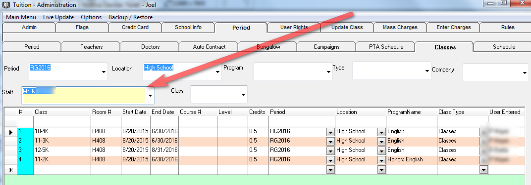Open the Main Menu menu
Screen dimensions: 531x185
click(21, 17)
